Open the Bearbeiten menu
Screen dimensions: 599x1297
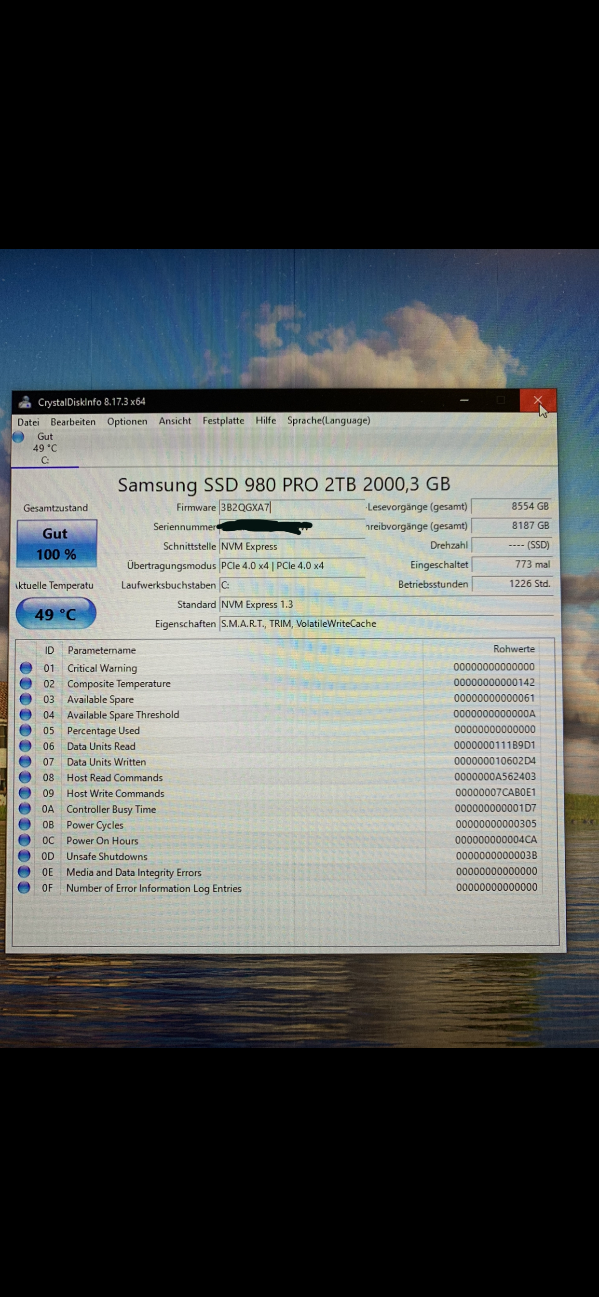pyautogui.click(x=73, y=422)
